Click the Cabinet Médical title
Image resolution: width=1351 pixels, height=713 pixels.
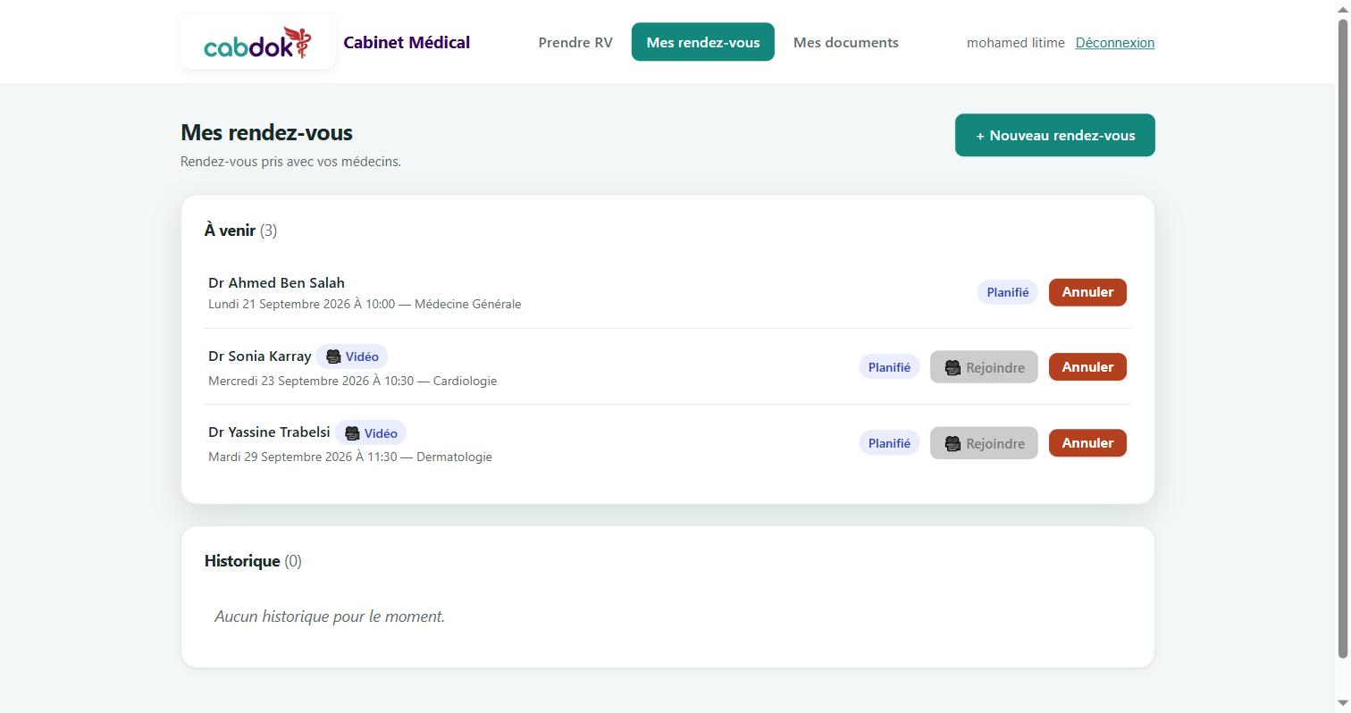pyautogui.click(x=407, y=42)
